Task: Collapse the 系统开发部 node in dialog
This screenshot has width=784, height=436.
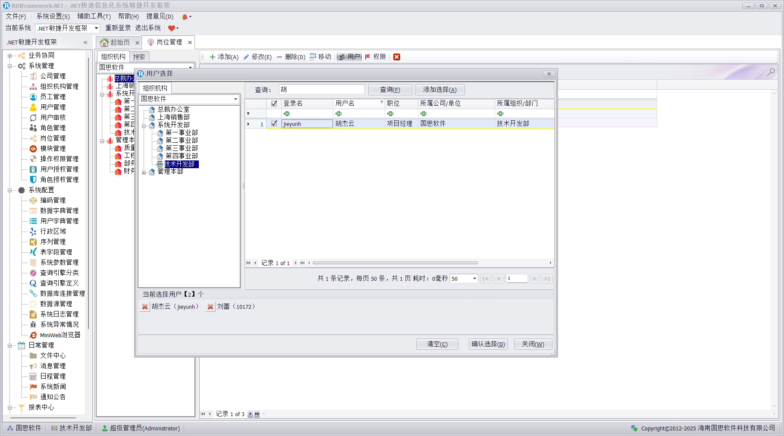Action: click(144, 126)
